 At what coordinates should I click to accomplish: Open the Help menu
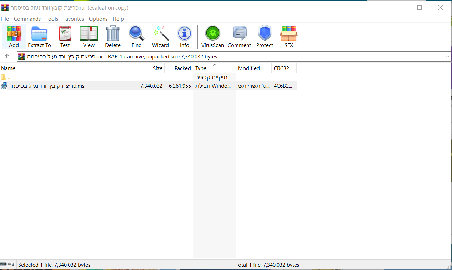pos(118,19)
